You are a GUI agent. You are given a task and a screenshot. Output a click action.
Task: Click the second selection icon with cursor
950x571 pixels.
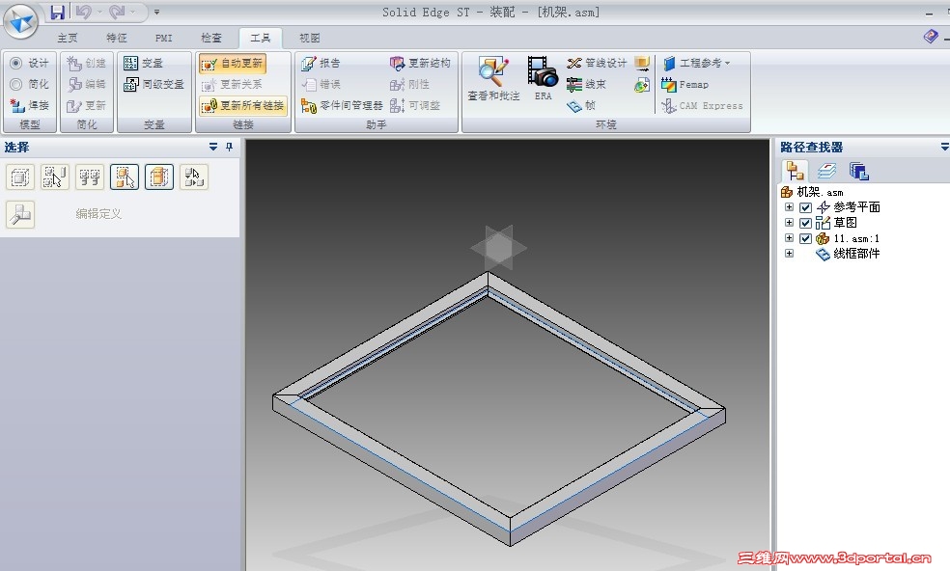point(54,177)
